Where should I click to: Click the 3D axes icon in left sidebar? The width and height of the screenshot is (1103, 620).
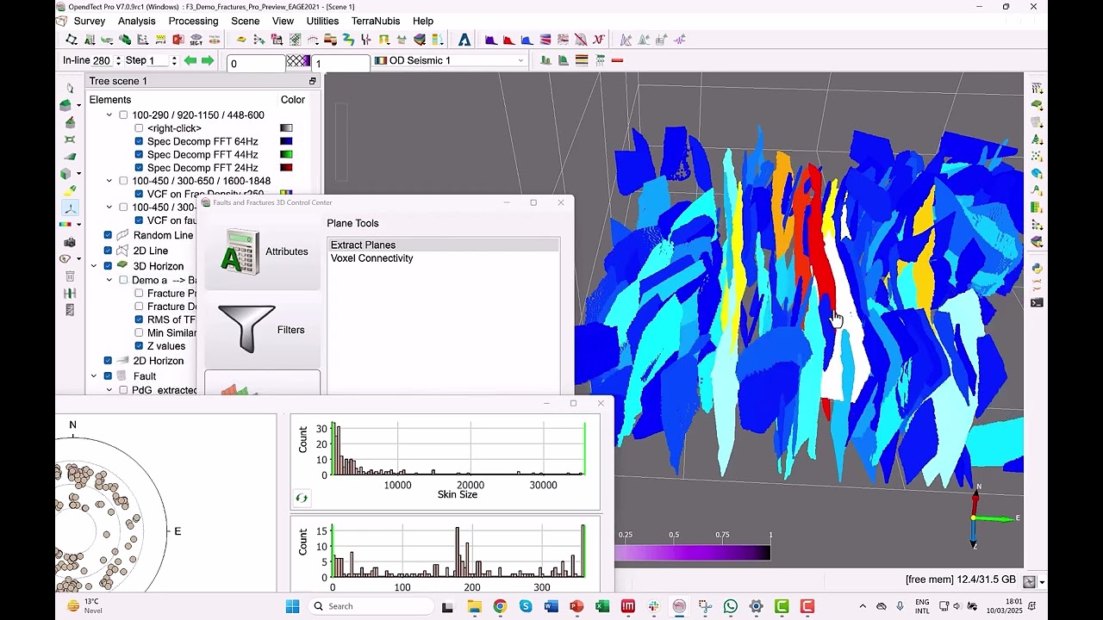pyautogui.click(x=70, y=208)
